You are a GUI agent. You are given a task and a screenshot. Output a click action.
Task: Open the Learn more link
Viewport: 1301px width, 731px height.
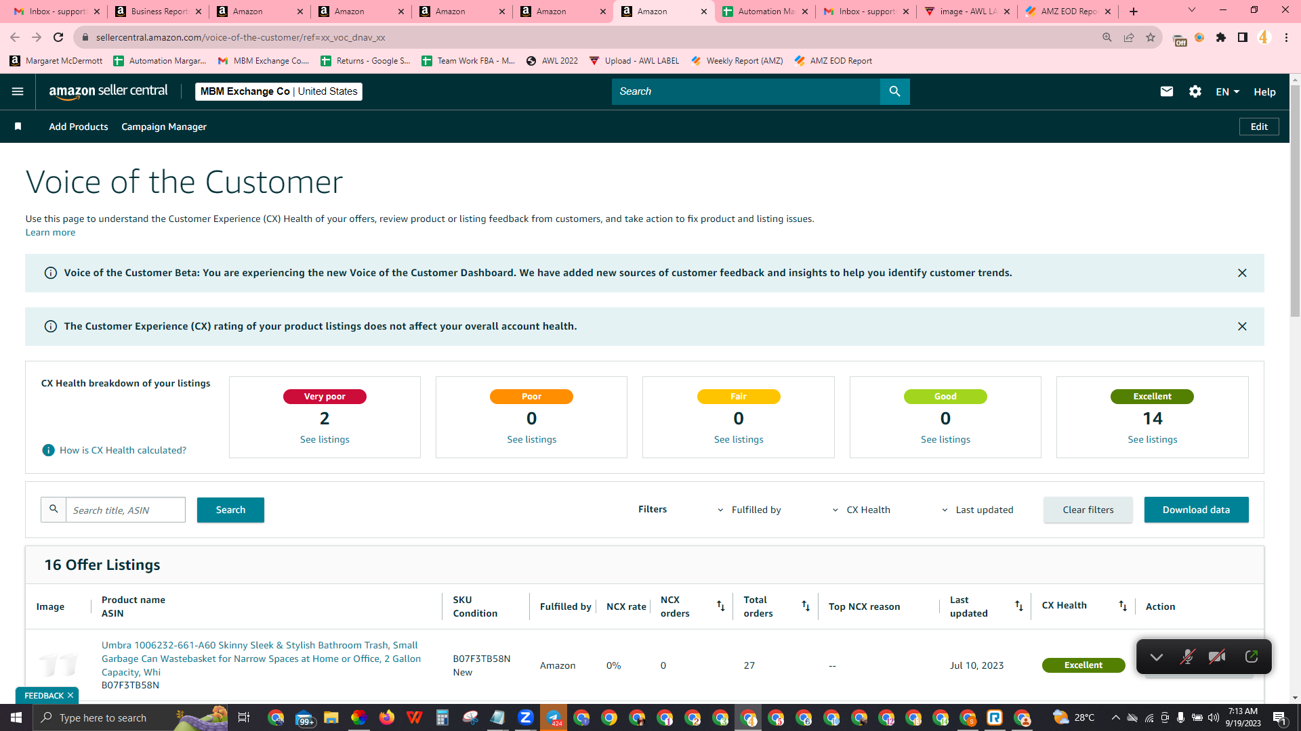click(x=50, y=232)
